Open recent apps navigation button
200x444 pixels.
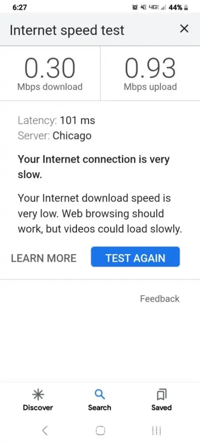tap(156, 431)
